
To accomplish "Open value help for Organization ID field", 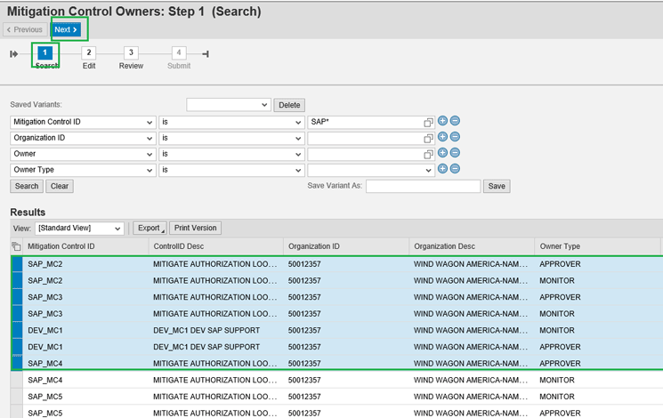I will (428, 138).
